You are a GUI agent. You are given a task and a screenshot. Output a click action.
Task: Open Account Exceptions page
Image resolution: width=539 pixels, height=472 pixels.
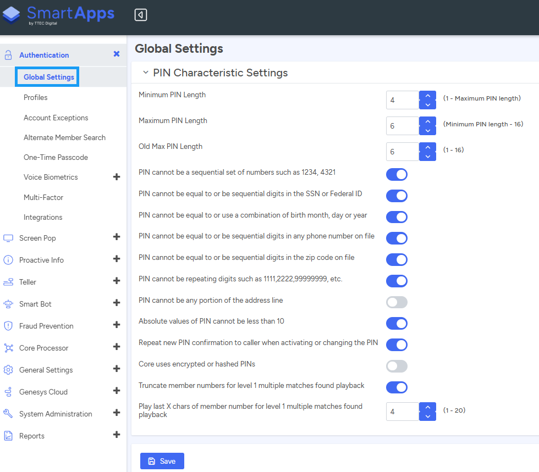(x=56, y=118)
